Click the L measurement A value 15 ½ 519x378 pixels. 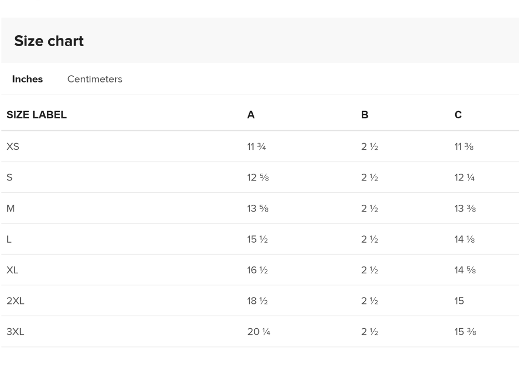(257, 239)
